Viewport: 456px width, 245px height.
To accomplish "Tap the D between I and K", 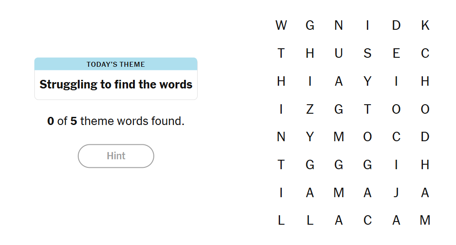I will (x=396, y=25).
